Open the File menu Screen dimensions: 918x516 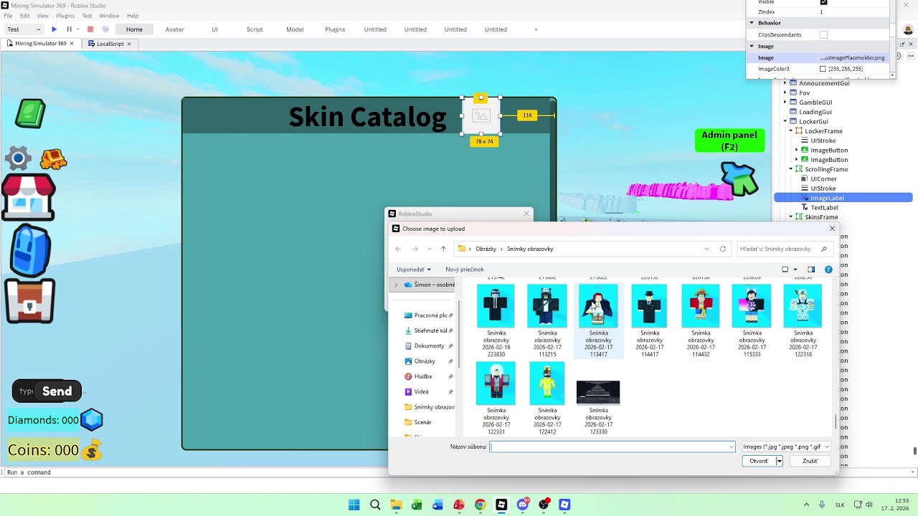click(x=8, y=16)
